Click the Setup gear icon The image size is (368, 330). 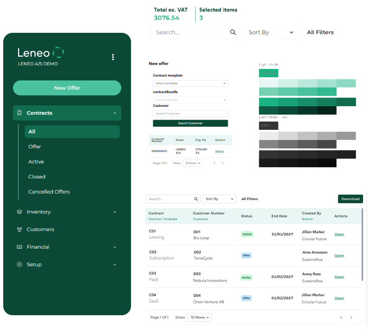(19, 264)
